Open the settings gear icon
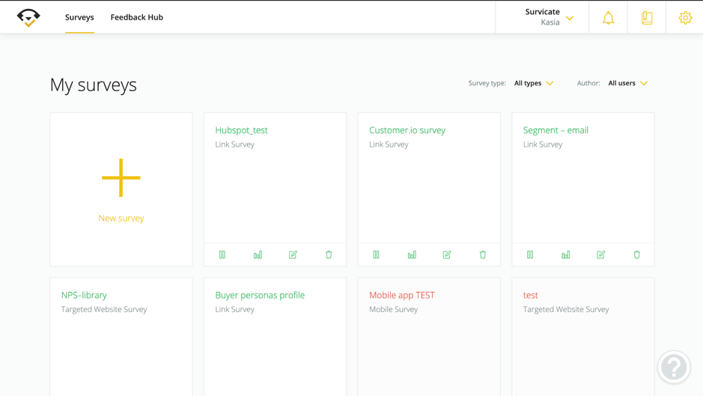This screenshot has height=396, width=703. pos(685,18)
